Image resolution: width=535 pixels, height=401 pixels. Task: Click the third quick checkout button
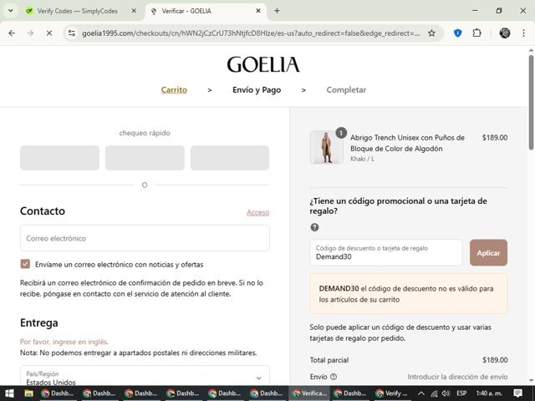[230, 158]
